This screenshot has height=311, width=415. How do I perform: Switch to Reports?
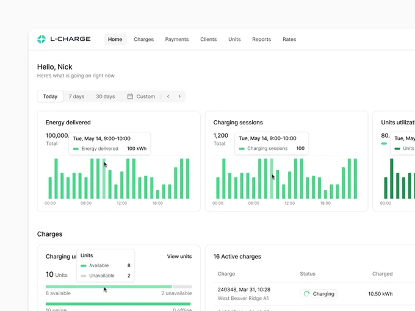point(261,40)
